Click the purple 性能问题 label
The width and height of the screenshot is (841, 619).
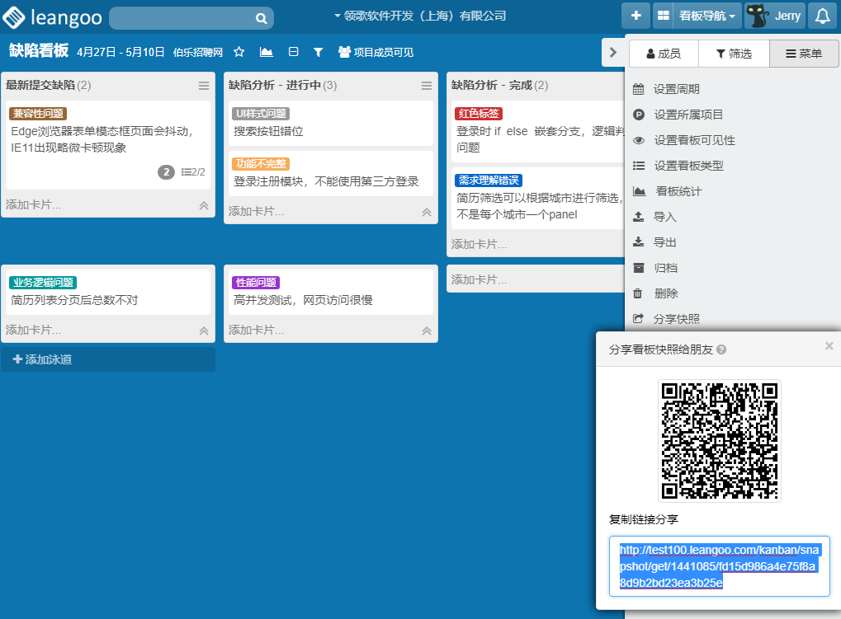tap(256, 283)
